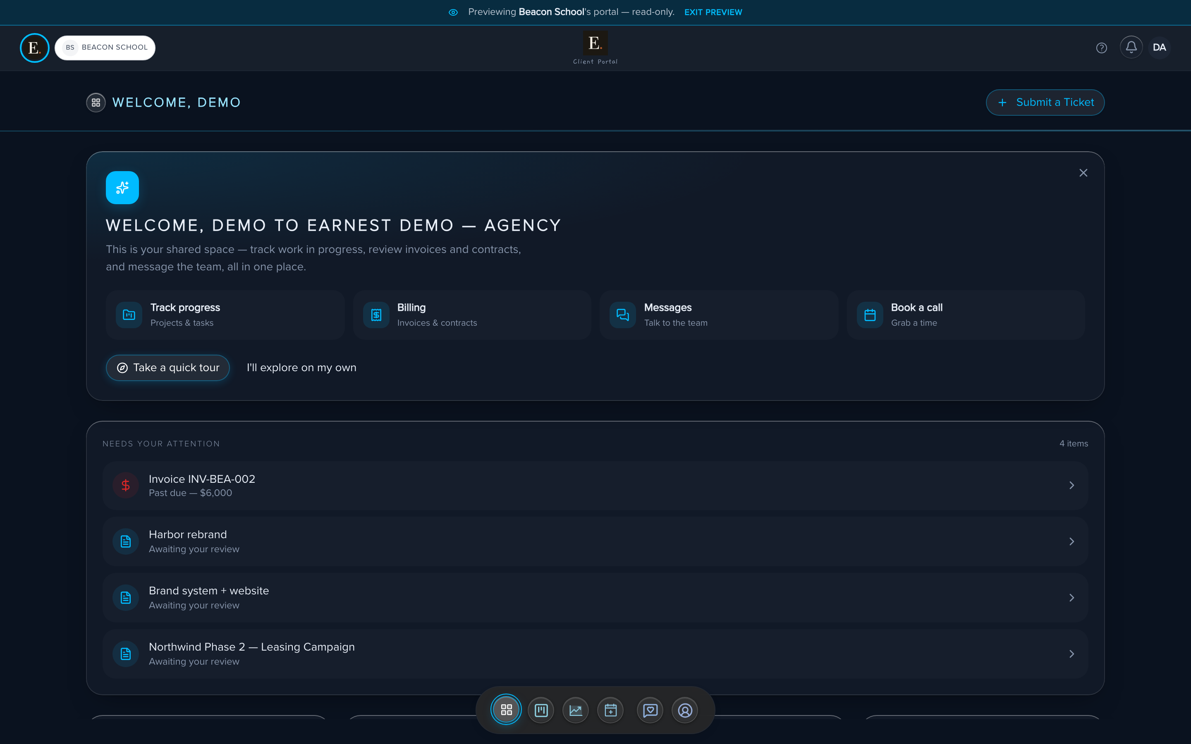Viewport: 1191px width, 744px height.
Task: Open the calendar booking tab in bottom dock
Action: point(610,710)
